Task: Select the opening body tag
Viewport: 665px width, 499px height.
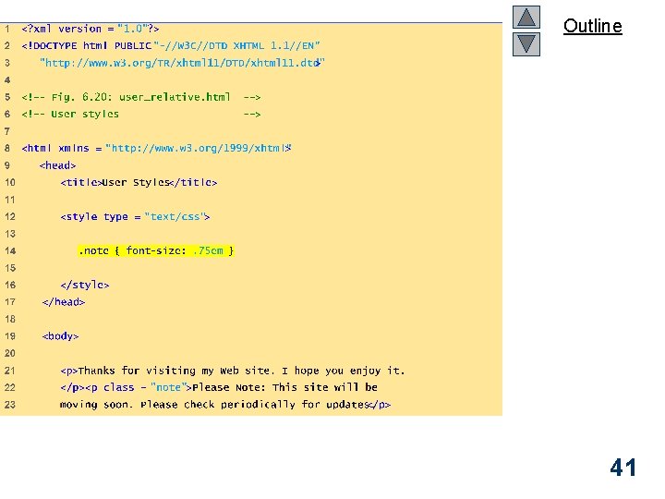Action: coord(60,336)
